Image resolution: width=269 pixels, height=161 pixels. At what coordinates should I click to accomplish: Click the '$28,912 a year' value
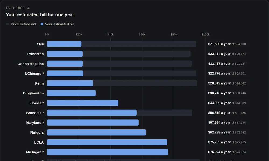tap(220, 83)
